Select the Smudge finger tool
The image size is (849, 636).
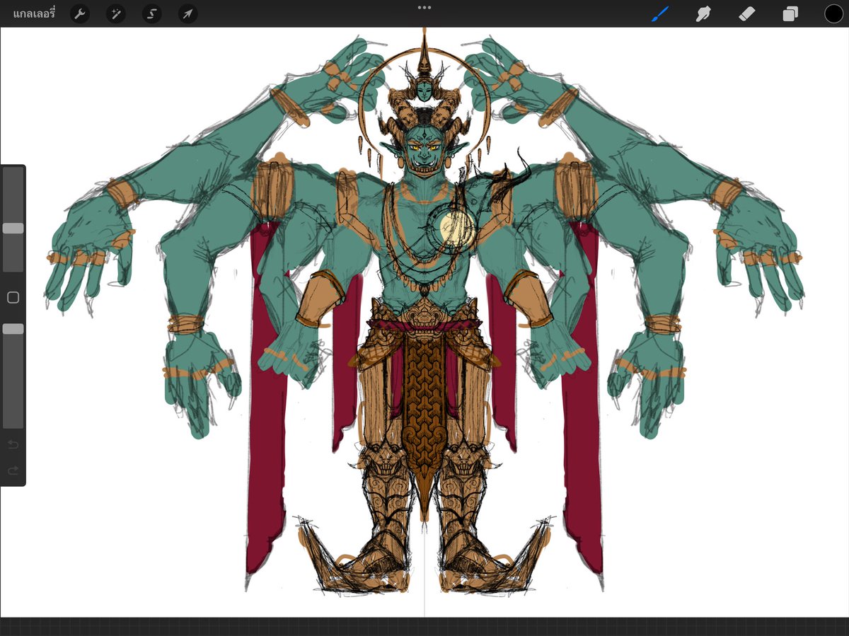coord(703,13)
